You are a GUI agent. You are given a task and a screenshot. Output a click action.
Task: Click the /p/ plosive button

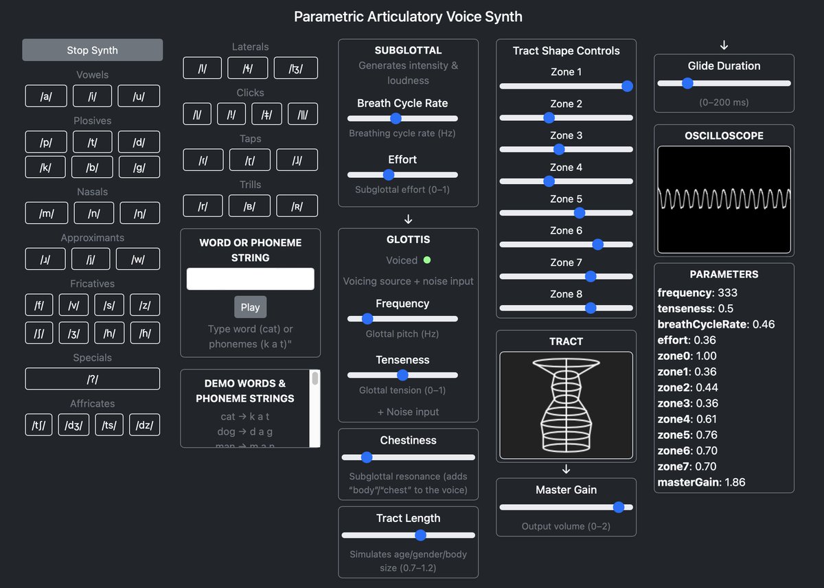tap(46, 142)
